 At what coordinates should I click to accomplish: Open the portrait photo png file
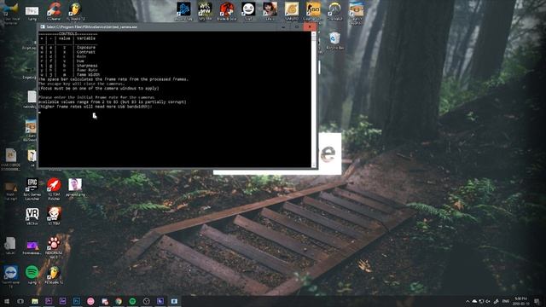(x=75, y=188)
